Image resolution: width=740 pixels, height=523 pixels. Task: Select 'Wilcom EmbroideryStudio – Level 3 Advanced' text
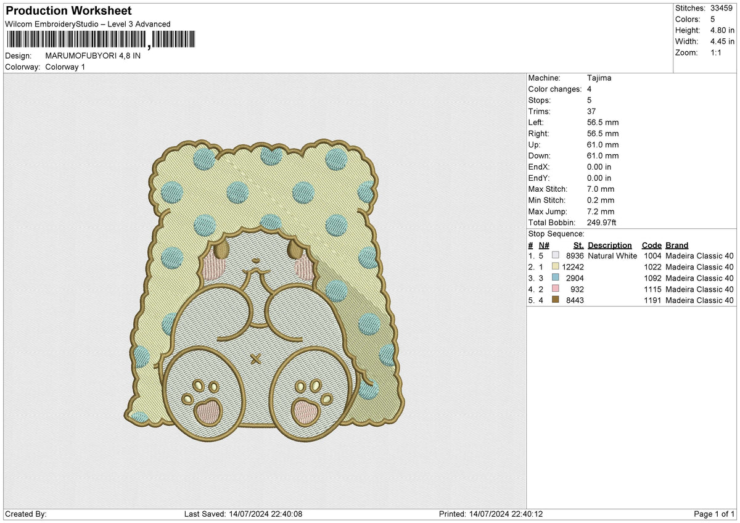point(88,24)
